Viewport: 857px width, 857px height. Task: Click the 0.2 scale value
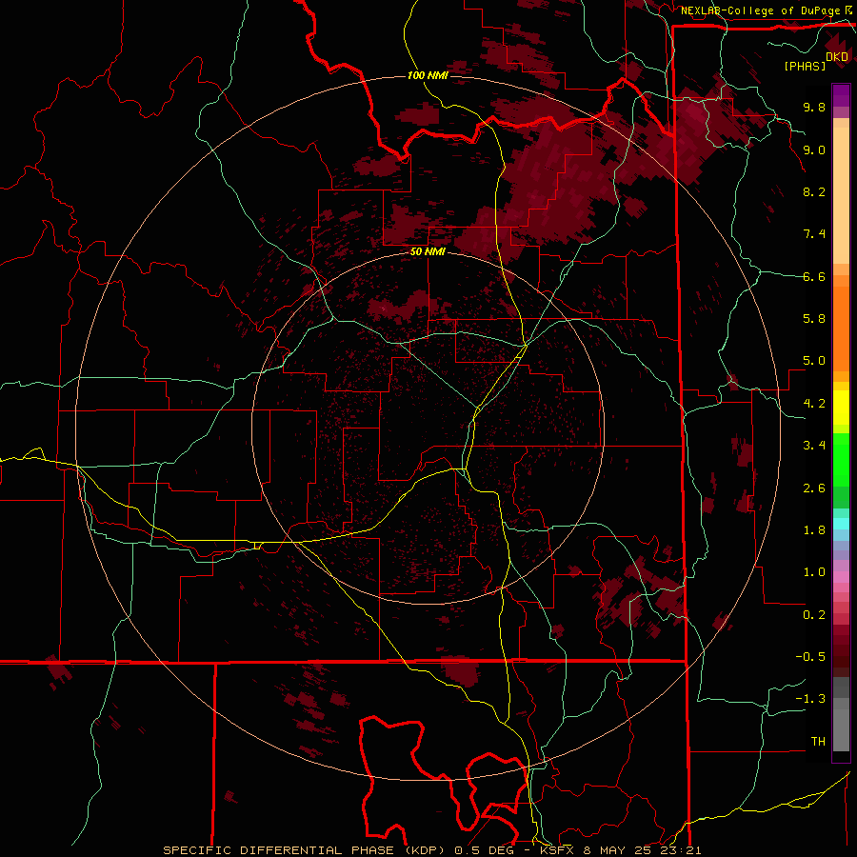pyautogui.click(x=814, y=615)
